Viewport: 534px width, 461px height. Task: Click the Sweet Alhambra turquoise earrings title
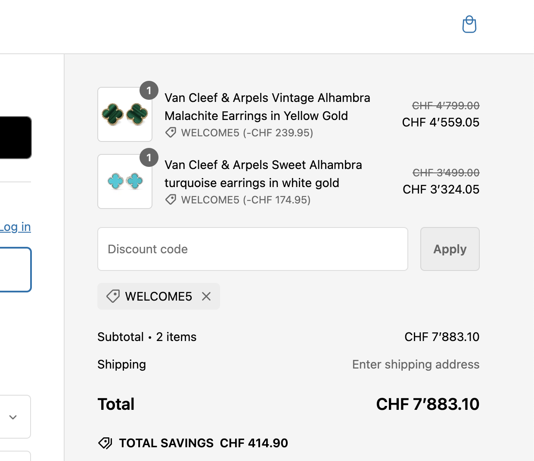263,174
